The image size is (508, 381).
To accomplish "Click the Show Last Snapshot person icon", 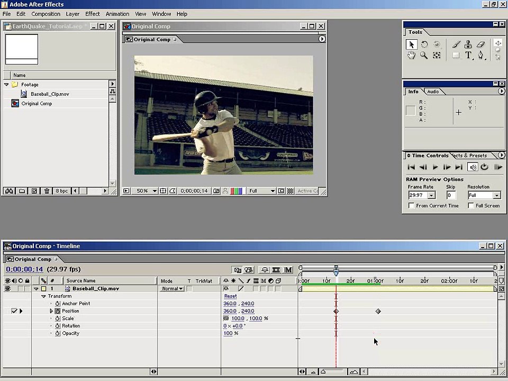I will 225,191.
